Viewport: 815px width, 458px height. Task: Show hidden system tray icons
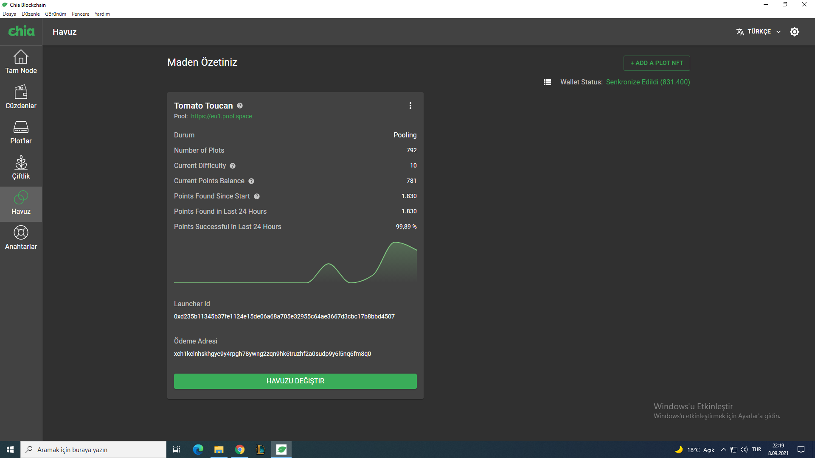(723, 450)
